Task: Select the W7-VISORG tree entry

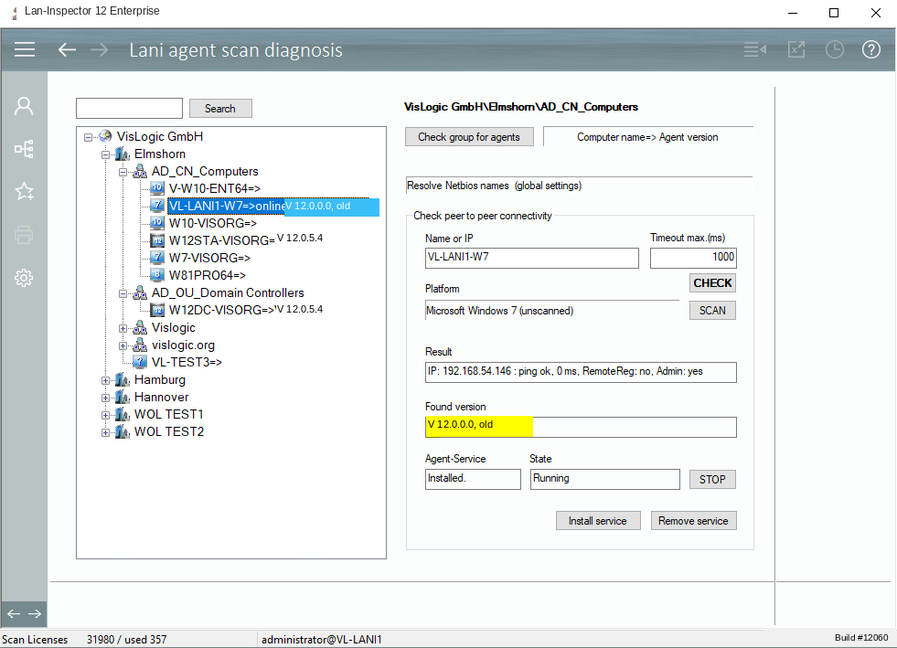Action: click(209, 258)
